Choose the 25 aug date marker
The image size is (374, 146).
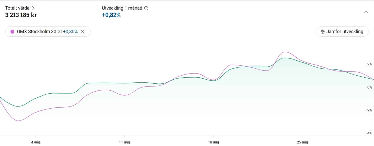(302, 142)
